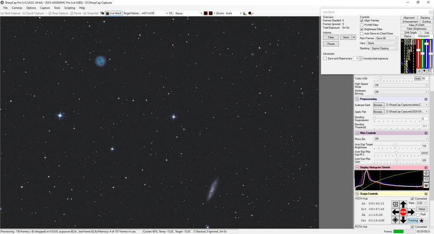
Task: Open the Raw Frames Save All dropdown
Action: (x=386, y=38)
